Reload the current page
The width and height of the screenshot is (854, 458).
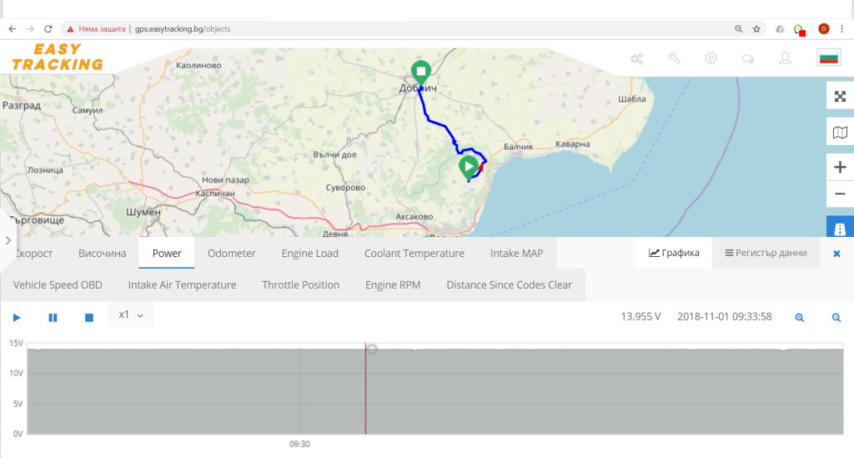pos(48,29)
